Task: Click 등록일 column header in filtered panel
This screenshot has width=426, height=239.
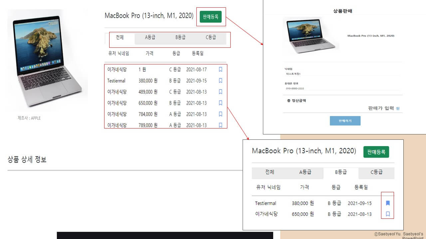Action: click(361, 187)
